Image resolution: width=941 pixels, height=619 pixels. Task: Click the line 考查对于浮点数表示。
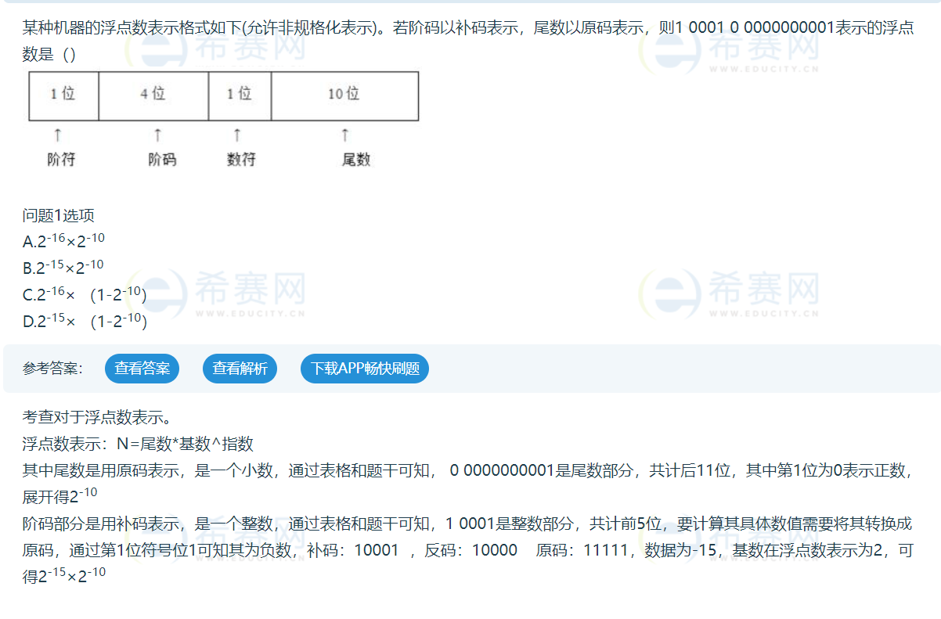pyautogui.click(x=96, y=417)
